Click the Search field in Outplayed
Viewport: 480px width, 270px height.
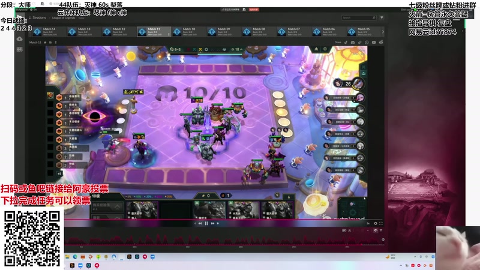point(359,18)
